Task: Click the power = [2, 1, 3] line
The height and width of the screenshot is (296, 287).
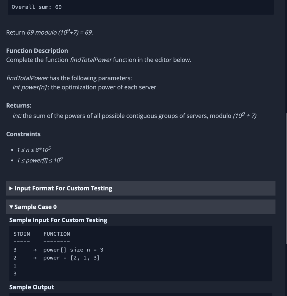Action: coord(71,258)
